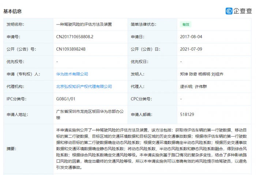256x175 pixels.
Task: Open the 华为技术有限公司 applicant link
Action: (72, 74)
